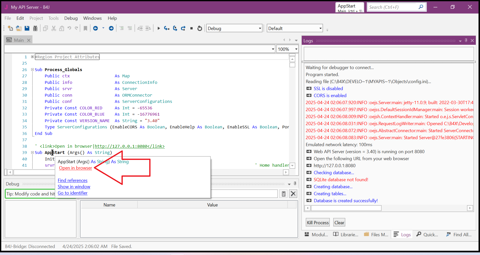Open the Logs panel options arrow

coord(460,41)
